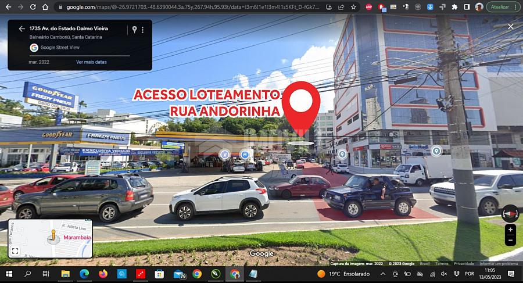Click 'Ver mais datas' link
The width and height of the screenshot is (523, 283).
click(x=91, y=62)
